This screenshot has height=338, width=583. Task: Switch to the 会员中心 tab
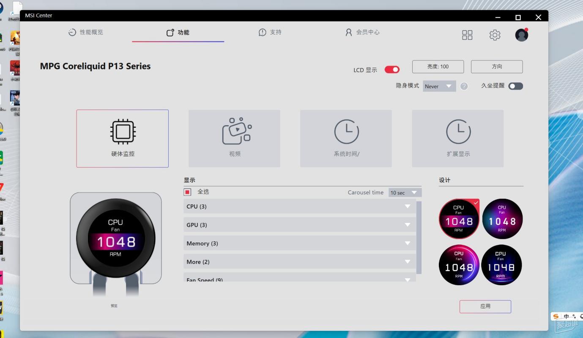pos(362,32)
